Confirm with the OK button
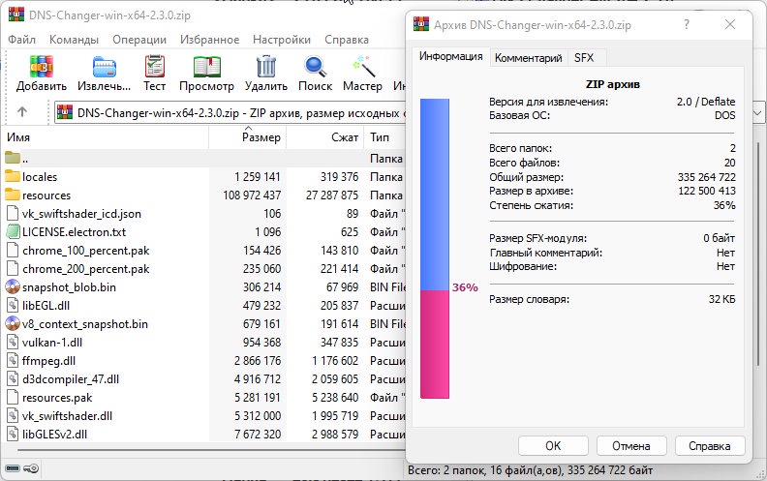The width and height of the screenshot is (767, 481). pyautogui.click(x=553, y=446)
